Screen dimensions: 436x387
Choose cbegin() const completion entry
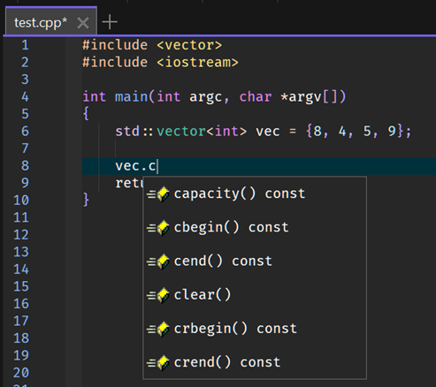pyautogui.click(x=255, y=228)
